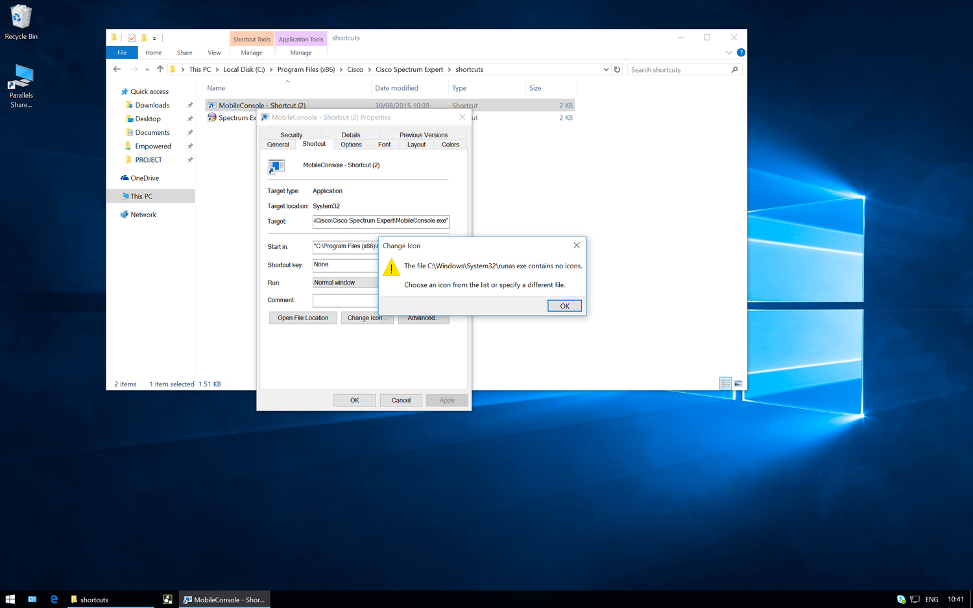Expand the address bar history dropdown
The height and width of the screenshot is (608, 973).
point(606,69)
